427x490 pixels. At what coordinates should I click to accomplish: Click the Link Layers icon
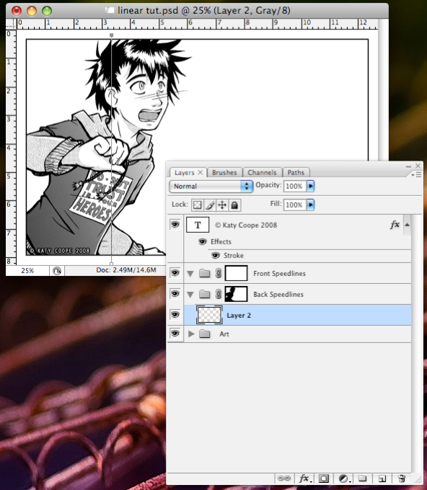point(283,478)
